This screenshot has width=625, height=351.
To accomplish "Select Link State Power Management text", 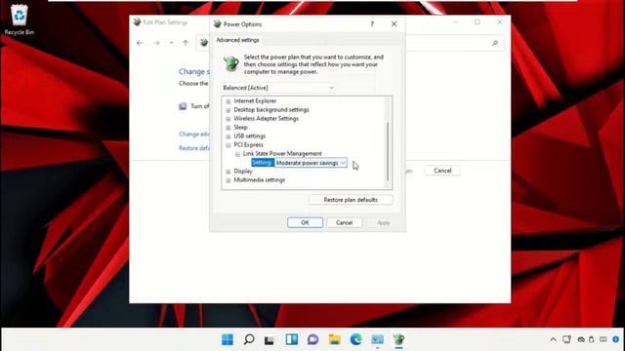I will tap(282, 154).
